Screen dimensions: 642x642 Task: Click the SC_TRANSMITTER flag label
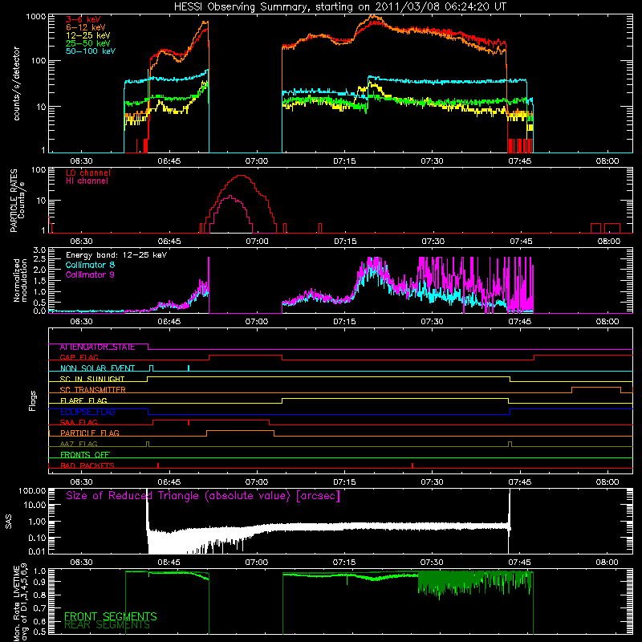92,390
